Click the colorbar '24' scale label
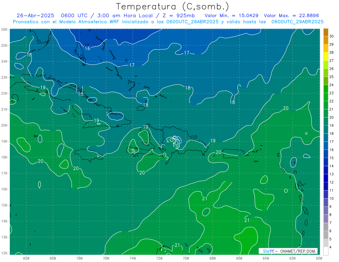 click(x=331, y=85)
